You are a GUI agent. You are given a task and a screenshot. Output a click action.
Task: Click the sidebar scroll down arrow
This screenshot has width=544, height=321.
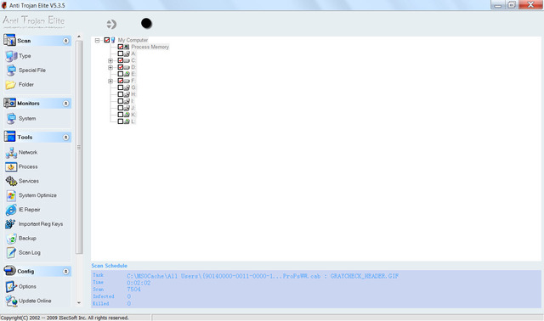click(79, 302)
